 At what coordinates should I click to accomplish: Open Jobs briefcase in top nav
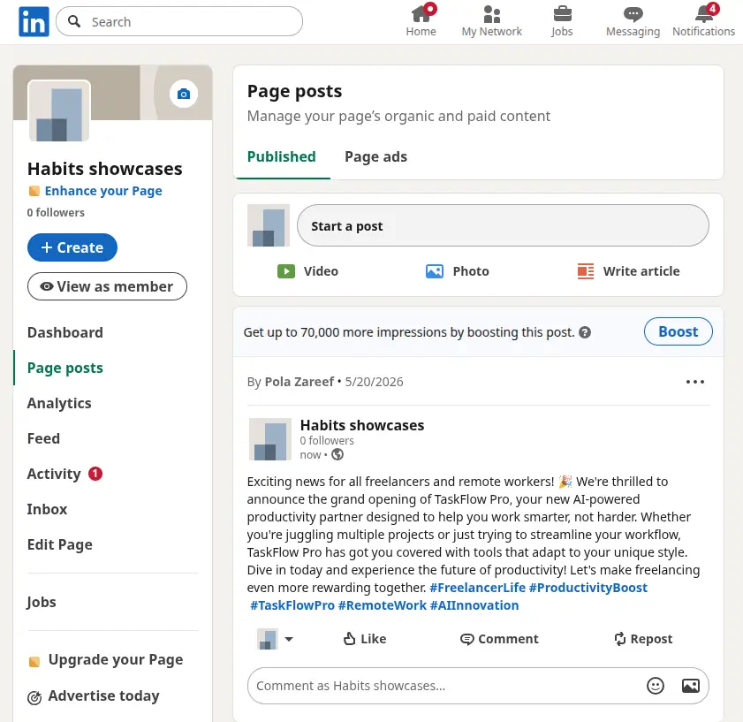point(562,21)
